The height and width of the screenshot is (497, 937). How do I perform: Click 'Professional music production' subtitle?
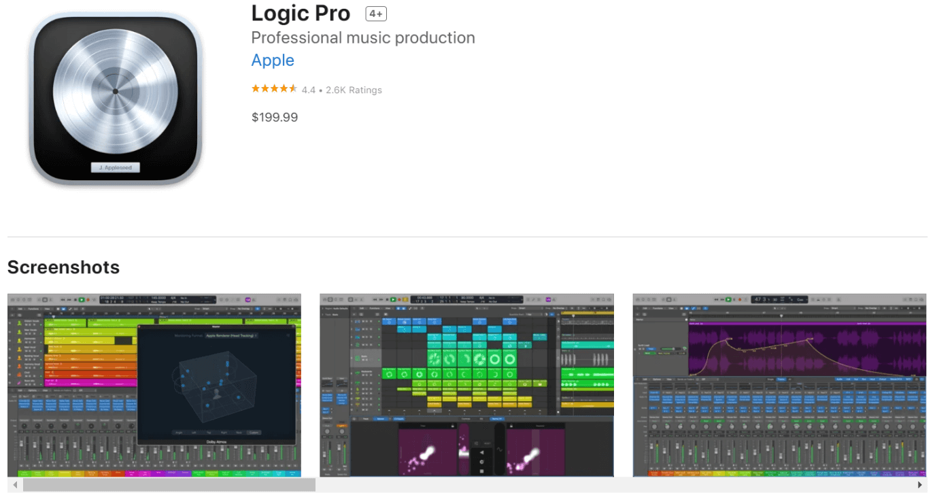pos(363,38)
